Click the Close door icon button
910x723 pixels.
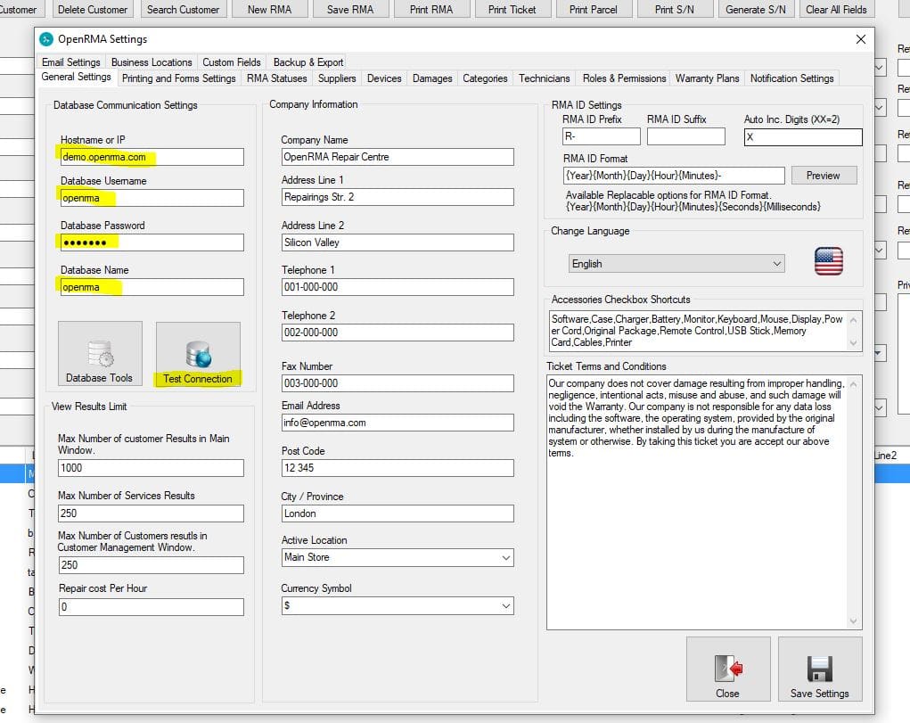click(x=728, y=669)
